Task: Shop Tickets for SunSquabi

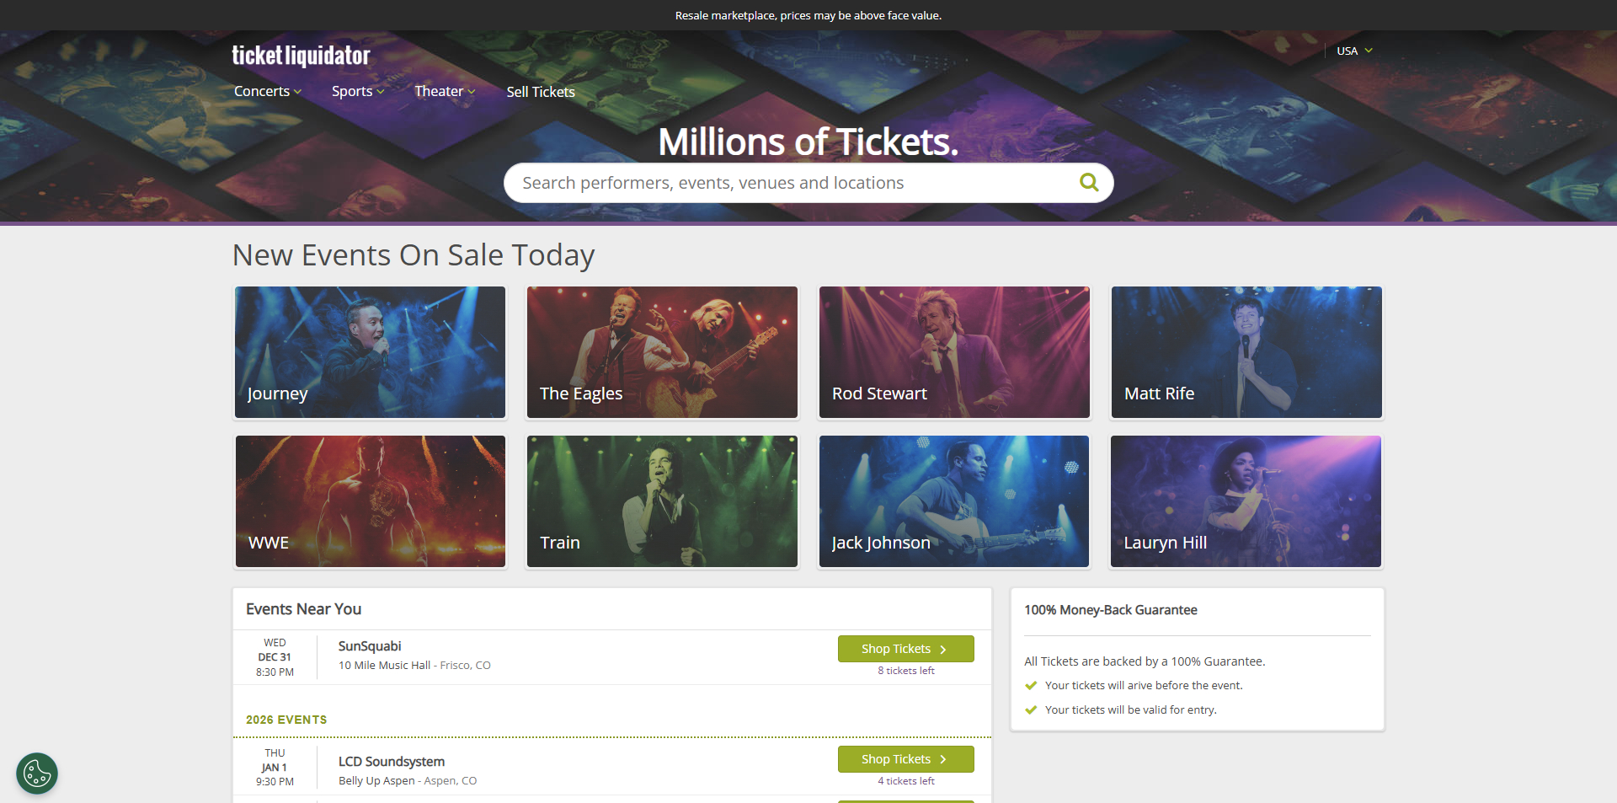Action: (x=906, y=649)
